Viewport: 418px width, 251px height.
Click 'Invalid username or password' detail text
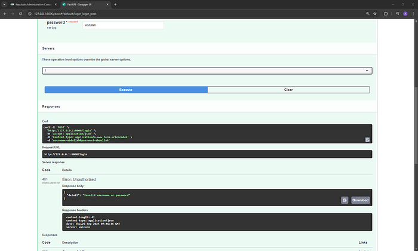106,195
